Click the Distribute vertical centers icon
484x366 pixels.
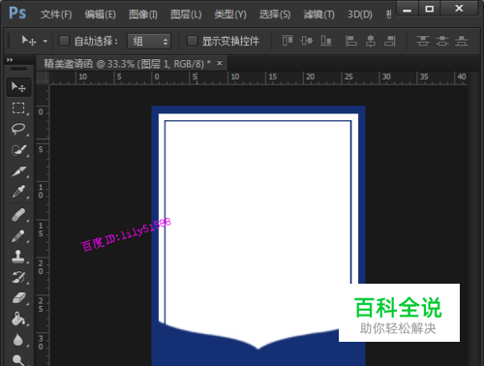pyautogui.click(x=442, y=41)
